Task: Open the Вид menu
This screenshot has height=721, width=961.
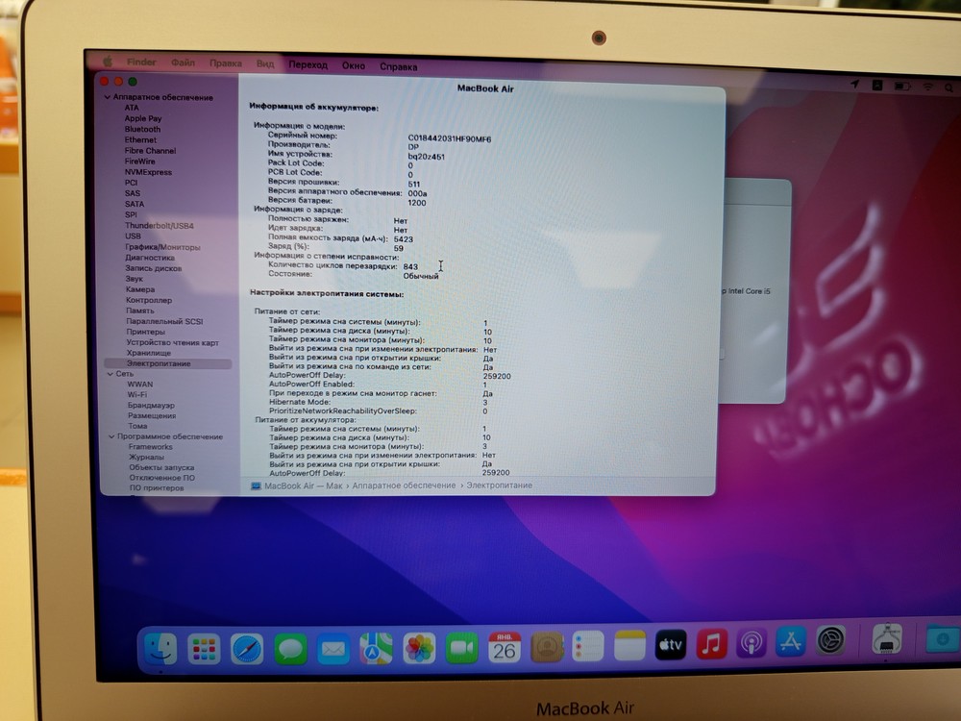Action: (265, 63)
